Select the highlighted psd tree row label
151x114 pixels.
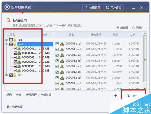[x=20, y=44]
